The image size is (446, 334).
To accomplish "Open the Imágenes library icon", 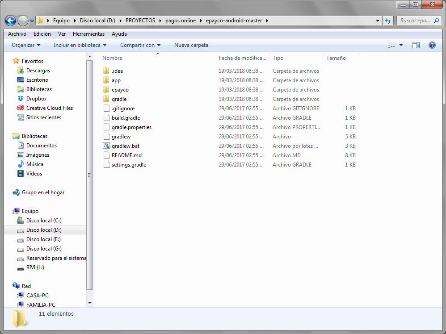I will point(21,155).
